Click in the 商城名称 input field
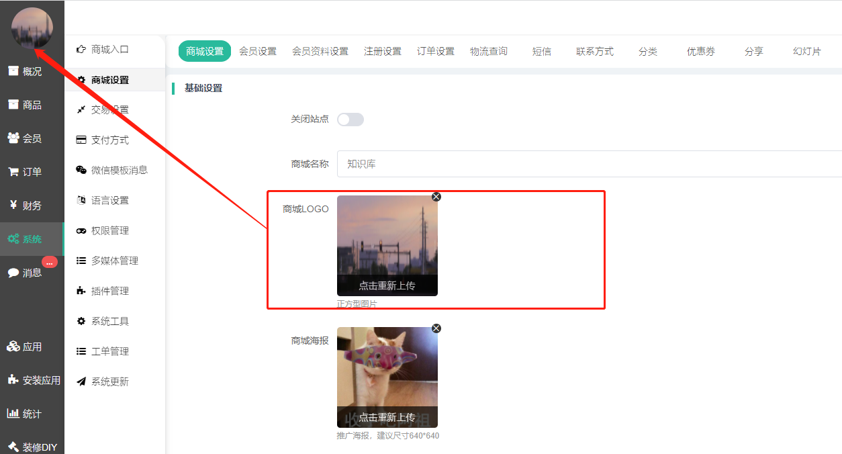This screenshot has height=454, width=842. (589, 164)
